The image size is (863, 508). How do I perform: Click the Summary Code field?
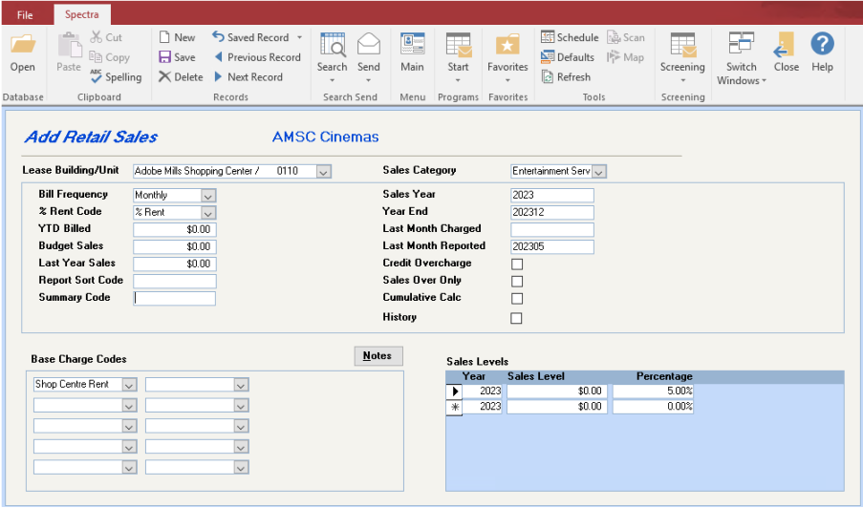175,298
